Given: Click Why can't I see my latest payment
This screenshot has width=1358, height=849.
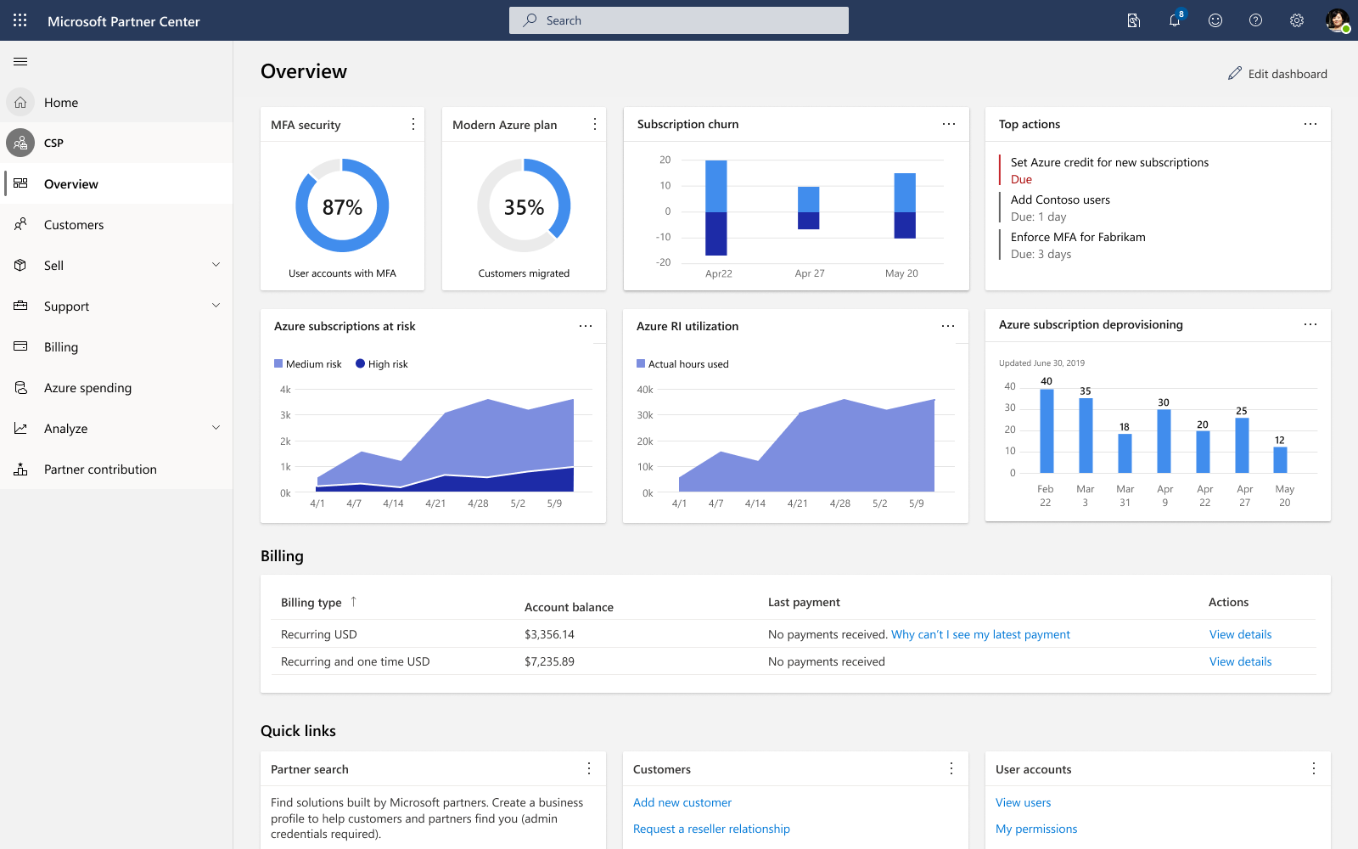Looking at the screenshot, I should pos(980,634).
